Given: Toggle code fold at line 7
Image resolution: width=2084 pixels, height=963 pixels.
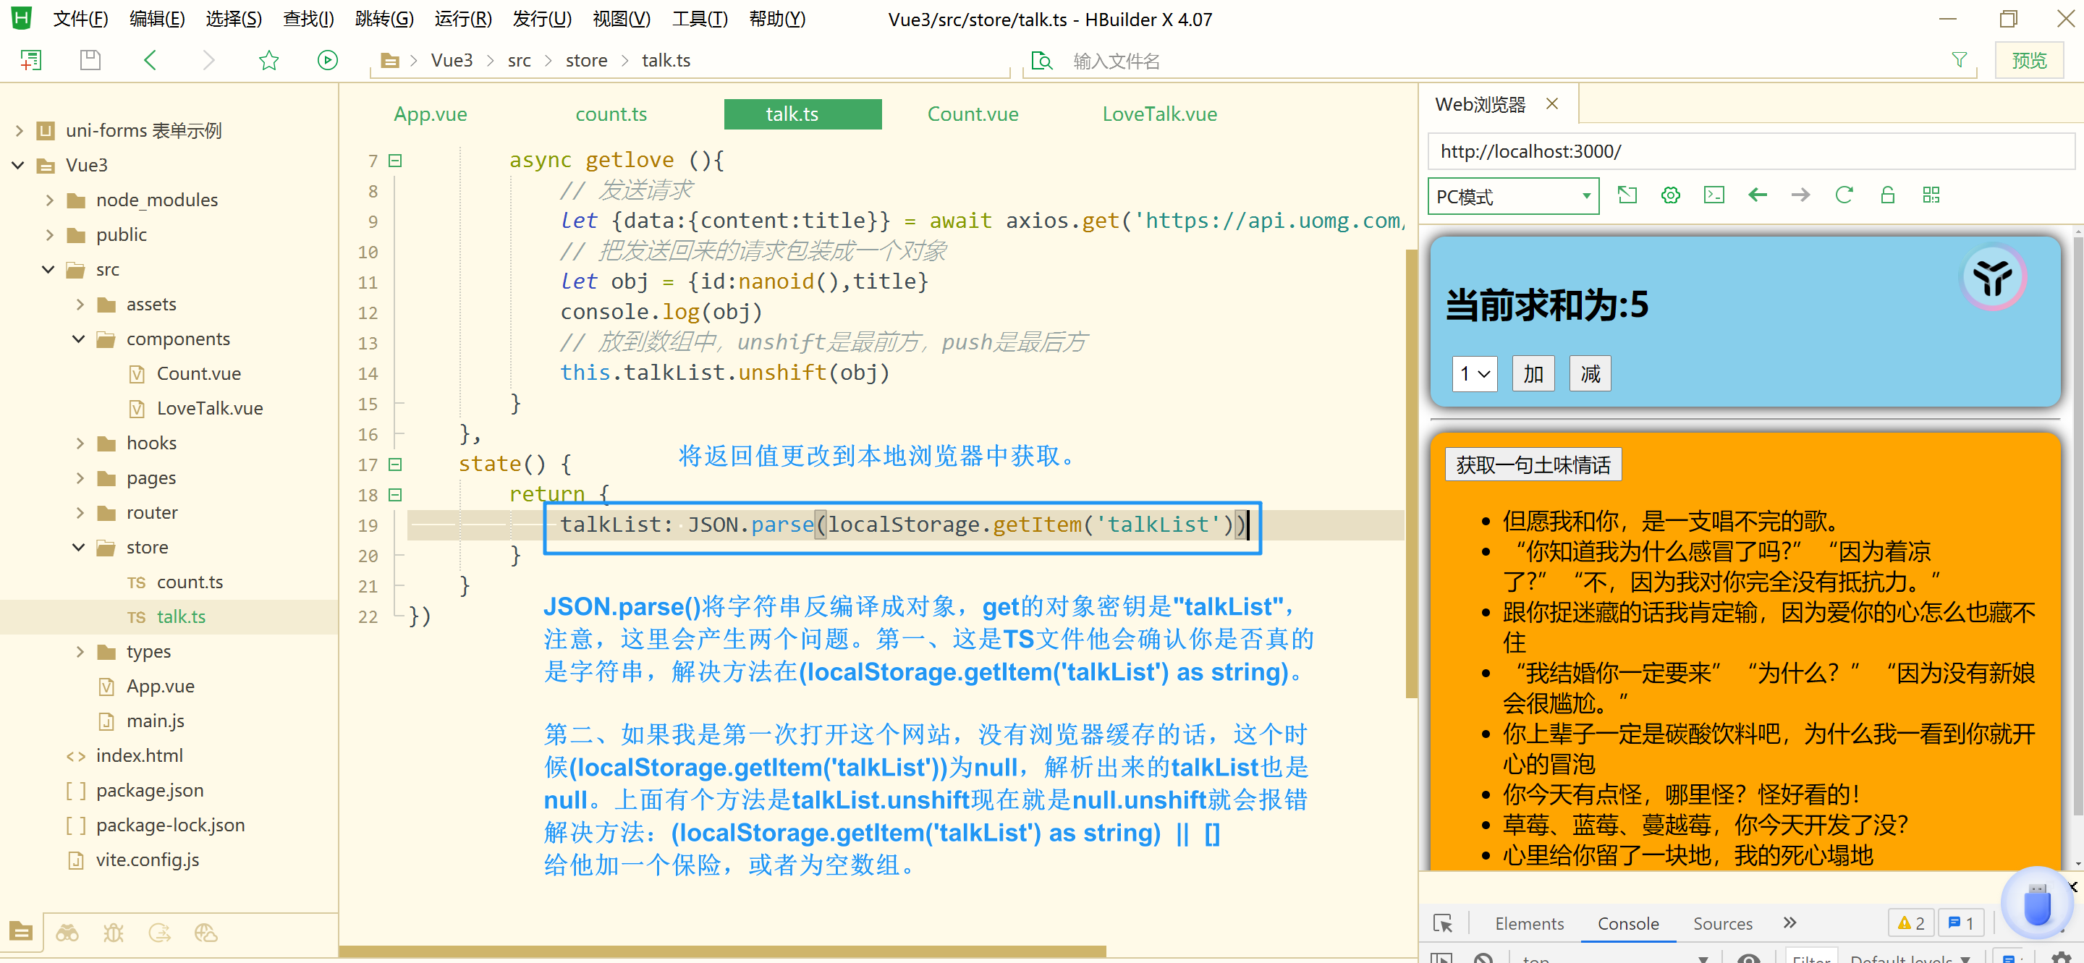Looking at the screenshot, I should pyautogui.click(x=395, y=160).
